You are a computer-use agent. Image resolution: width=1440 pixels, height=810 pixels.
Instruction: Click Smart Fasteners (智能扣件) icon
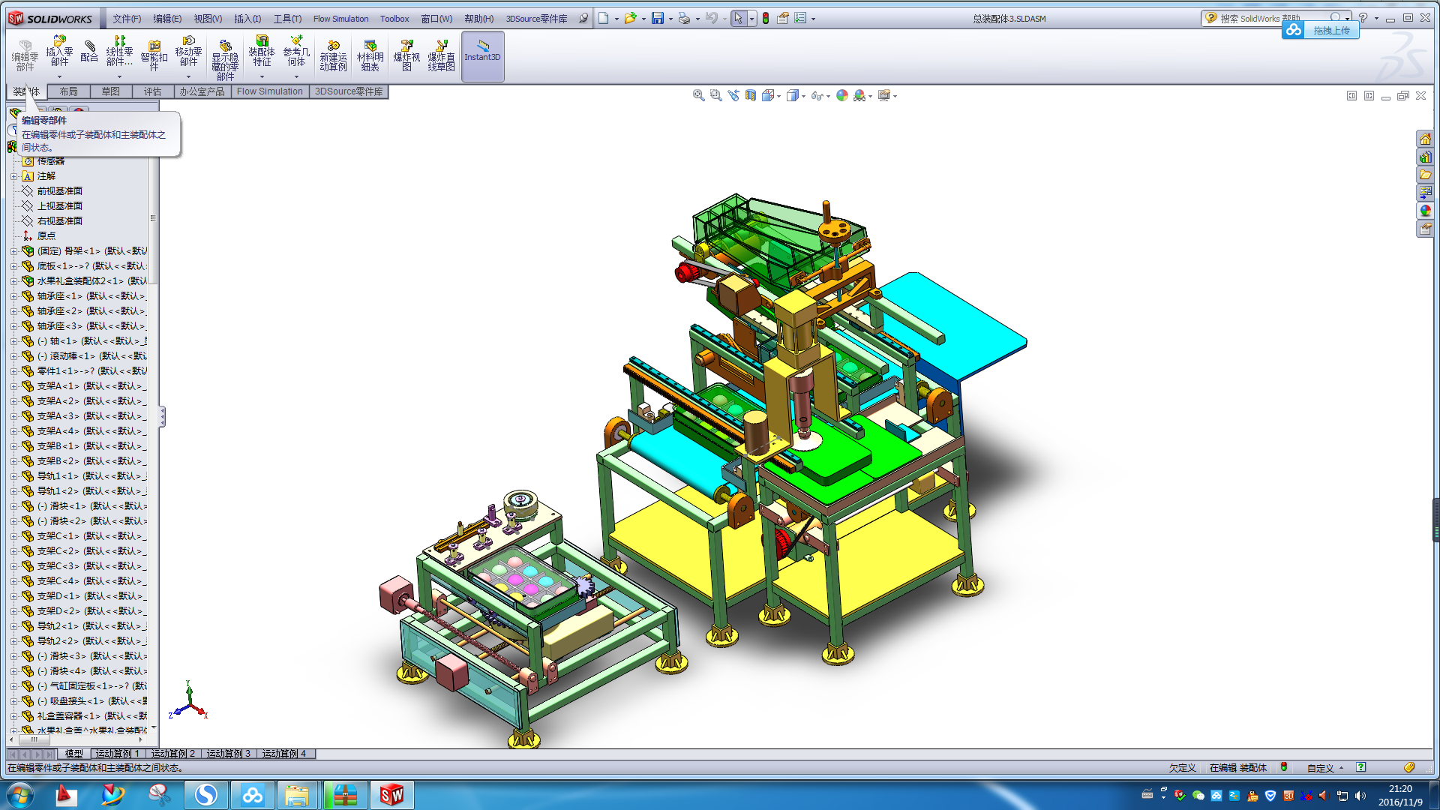tap(154, 55)
